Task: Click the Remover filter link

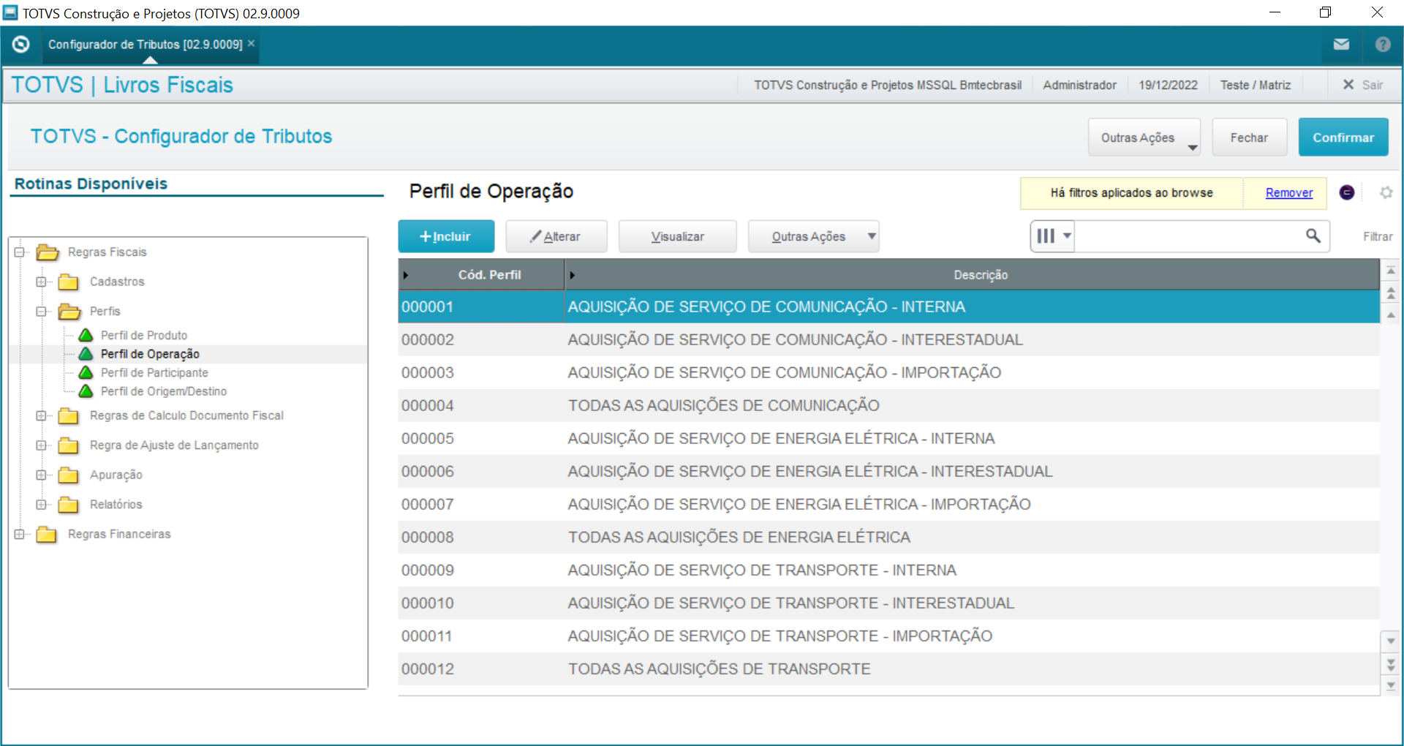Action: coord(1289,193)
